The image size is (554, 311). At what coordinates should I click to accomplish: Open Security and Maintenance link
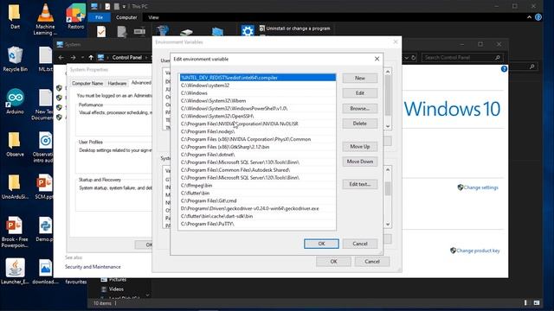click(x=93, y=267)
